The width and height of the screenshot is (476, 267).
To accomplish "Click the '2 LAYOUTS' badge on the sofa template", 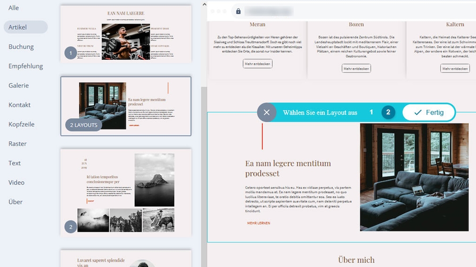I will pyautogui.click(x=84, y=125).
